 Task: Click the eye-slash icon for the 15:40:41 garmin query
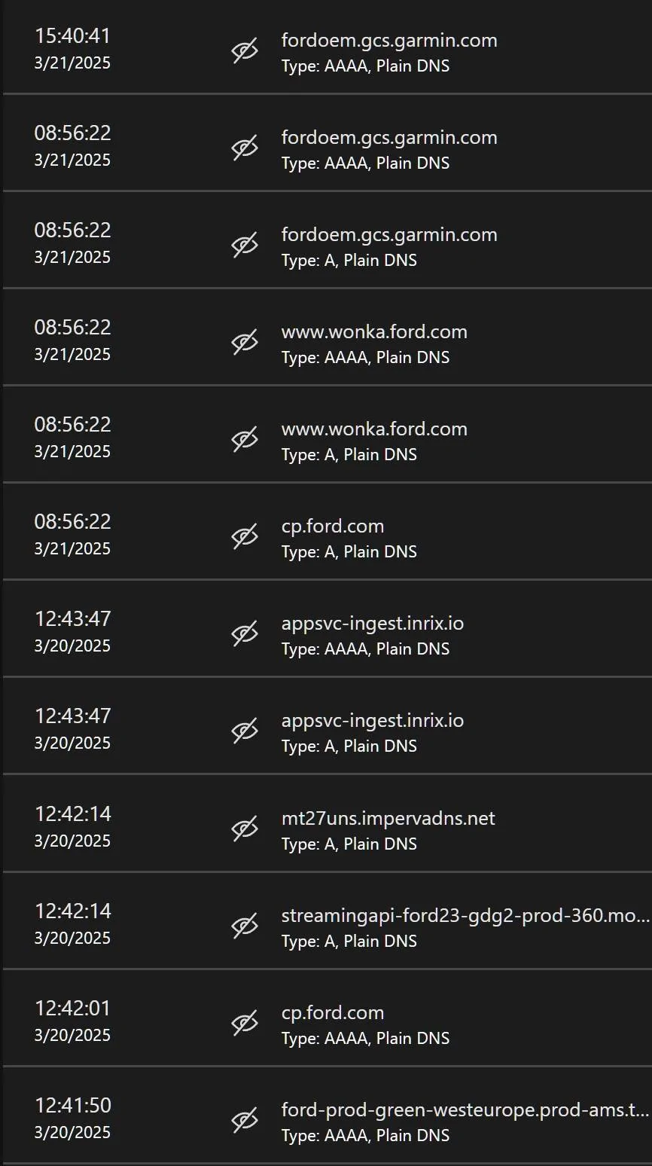tap(245, 51)
